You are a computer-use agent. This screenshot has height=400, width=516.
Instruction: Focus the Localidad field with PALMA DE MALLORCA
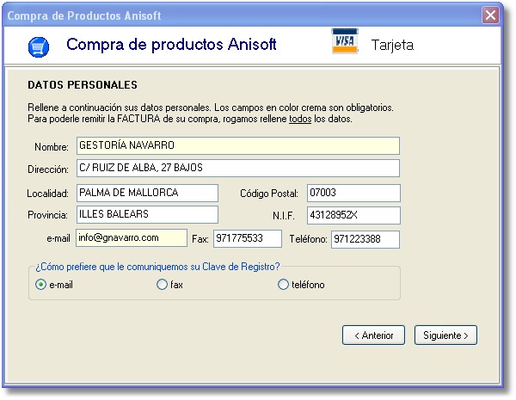coord(147,193)
